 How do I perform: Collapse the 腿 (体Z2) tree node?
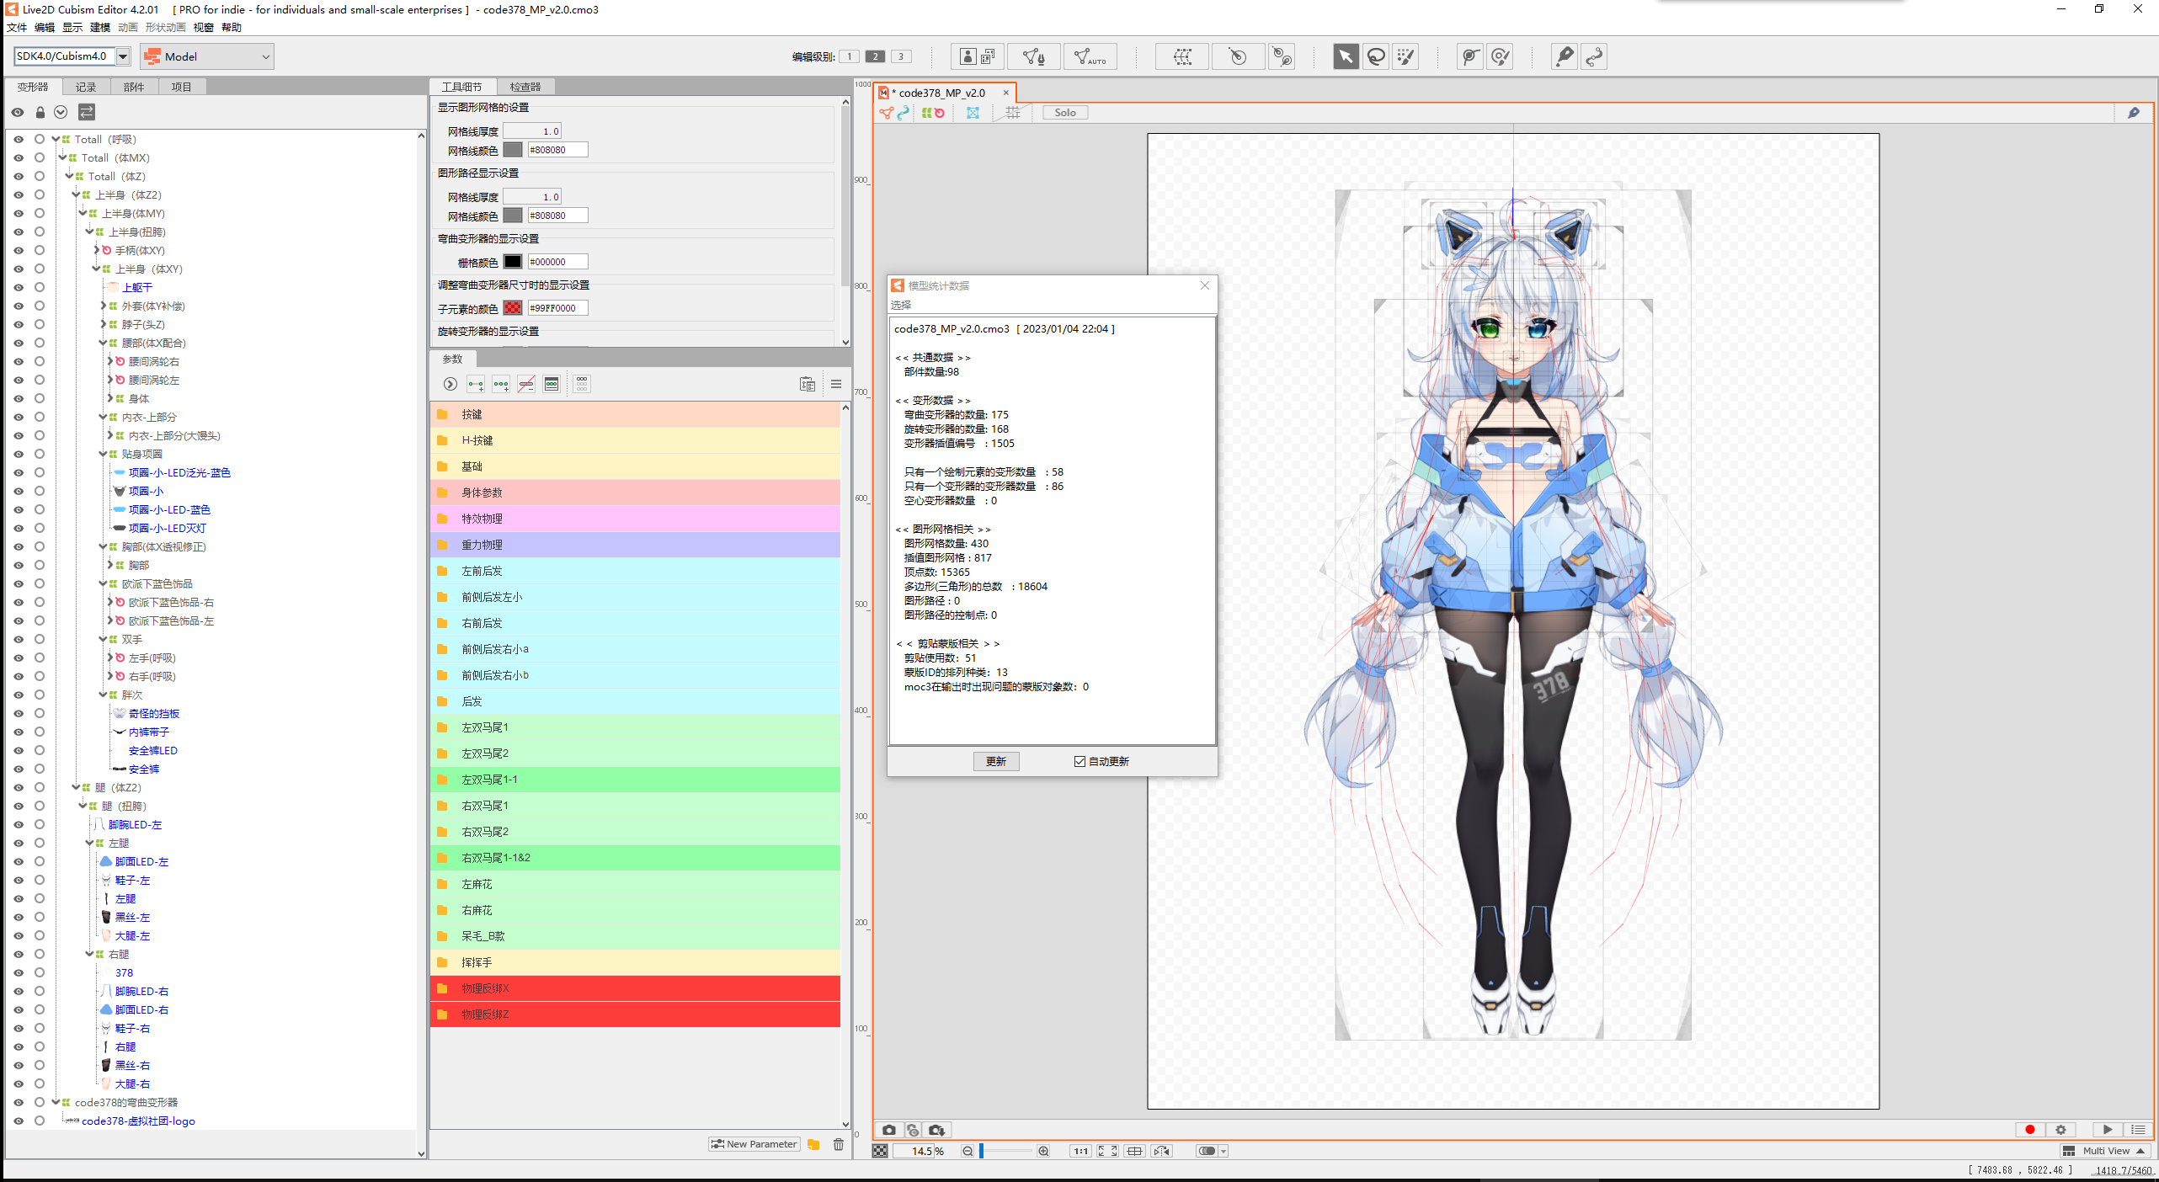[x=76, y=788]
